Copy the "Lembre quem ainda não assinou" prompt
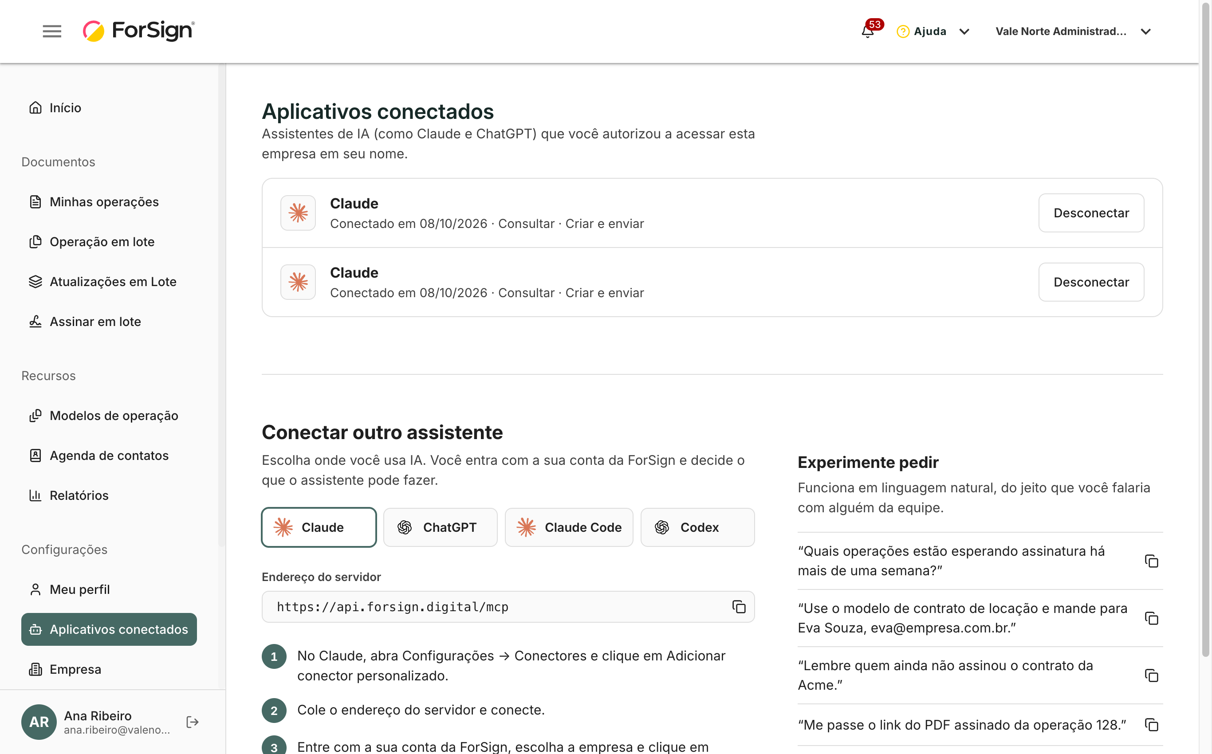 [1151, 675]
